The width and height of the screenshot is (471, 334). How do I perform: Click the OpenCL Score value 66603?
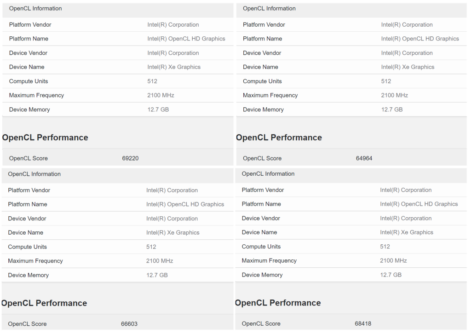coord(129,324)
